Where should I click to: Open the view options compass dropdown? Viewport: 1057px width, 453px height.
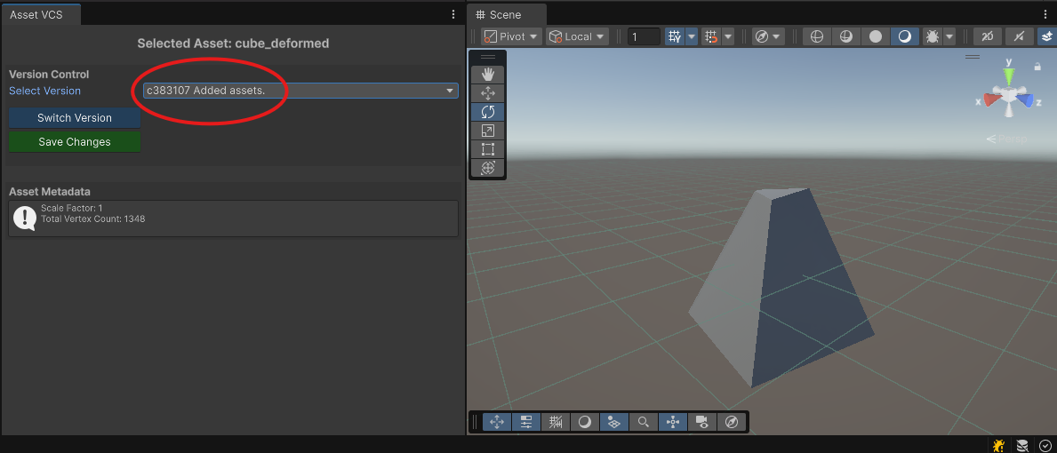click(768, 36)
